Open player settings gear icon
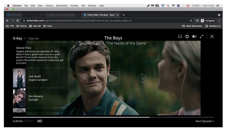The height and width of the screenshot is (131, 228). pos(187,36)
